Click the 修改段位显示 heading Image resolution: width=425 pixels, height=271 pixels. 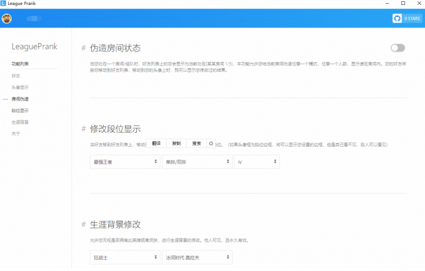116,129
